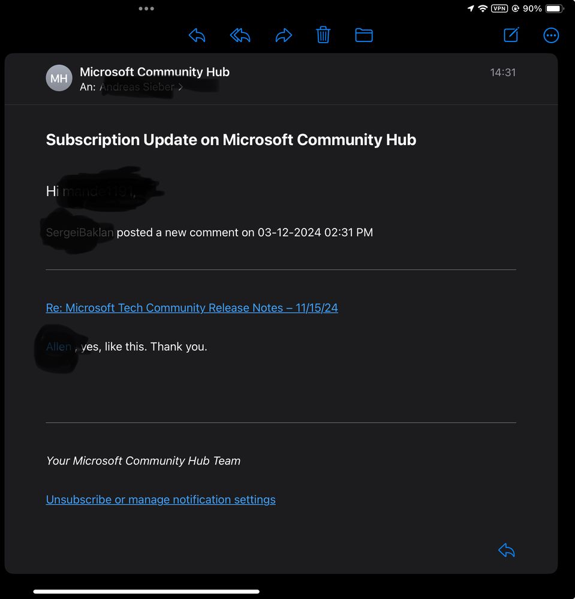
Task: Tap the battery indicator in status bar
Action: click(555, 8)
